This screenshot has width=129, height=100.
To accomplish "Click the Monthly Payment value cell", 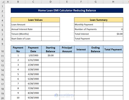I will click(113, 25).
